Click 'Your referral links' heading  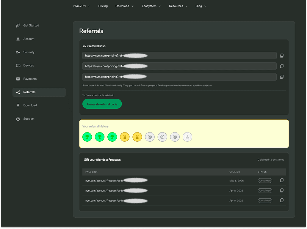coord(94,46)
